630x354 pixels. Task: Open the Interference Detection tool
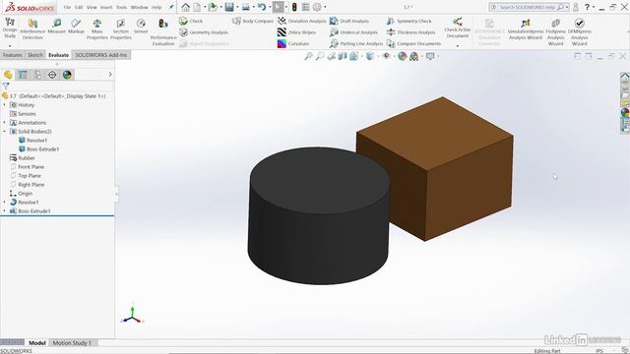point(32,29)
